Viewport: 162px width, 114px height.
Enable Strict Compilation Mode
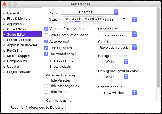tap(46, 35)
